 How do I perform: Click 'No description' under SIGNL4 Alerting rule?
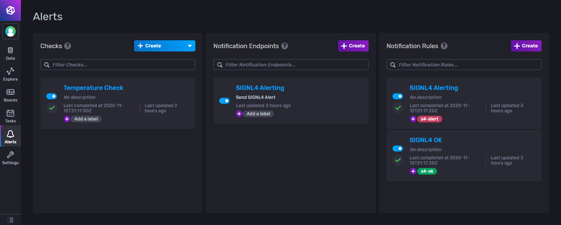tap(425, 97)
